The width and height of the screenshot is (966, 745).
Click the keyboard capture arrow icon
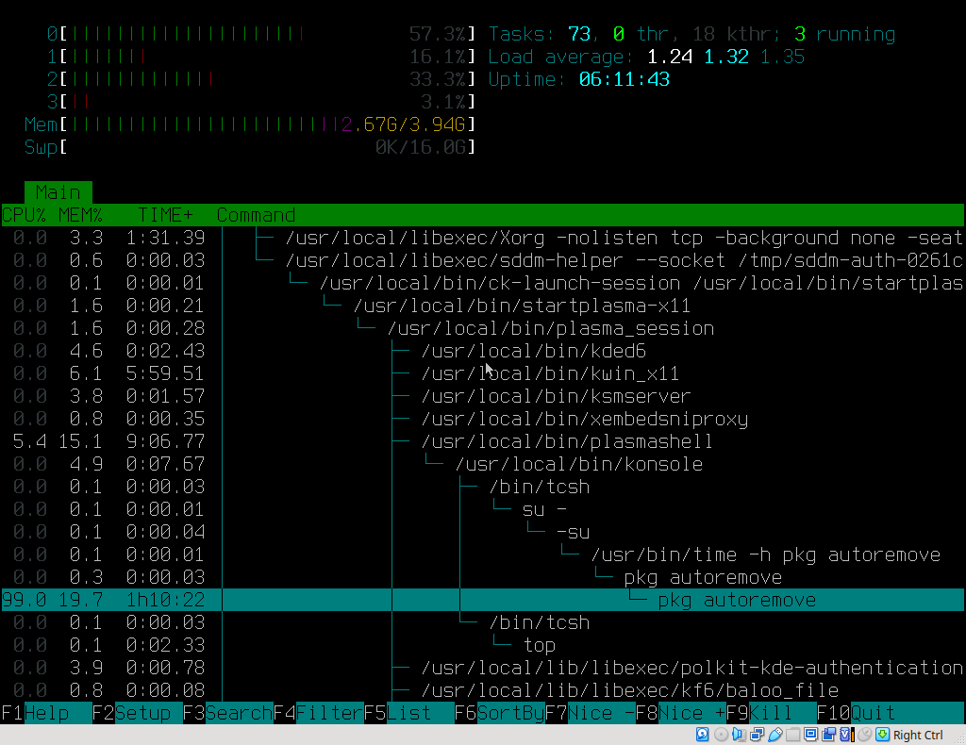pos(882,735)
